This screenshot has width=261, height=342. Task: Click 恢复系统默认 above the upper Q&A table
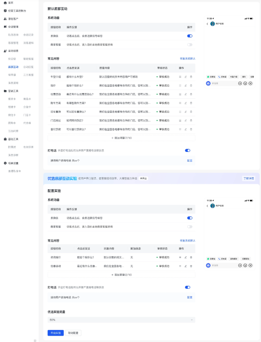[x=187, y=58]
